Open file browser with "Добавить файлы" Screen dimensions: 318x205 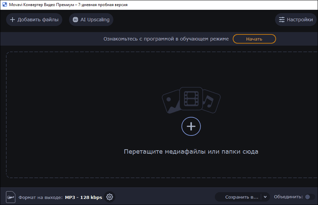pos(34,20)
